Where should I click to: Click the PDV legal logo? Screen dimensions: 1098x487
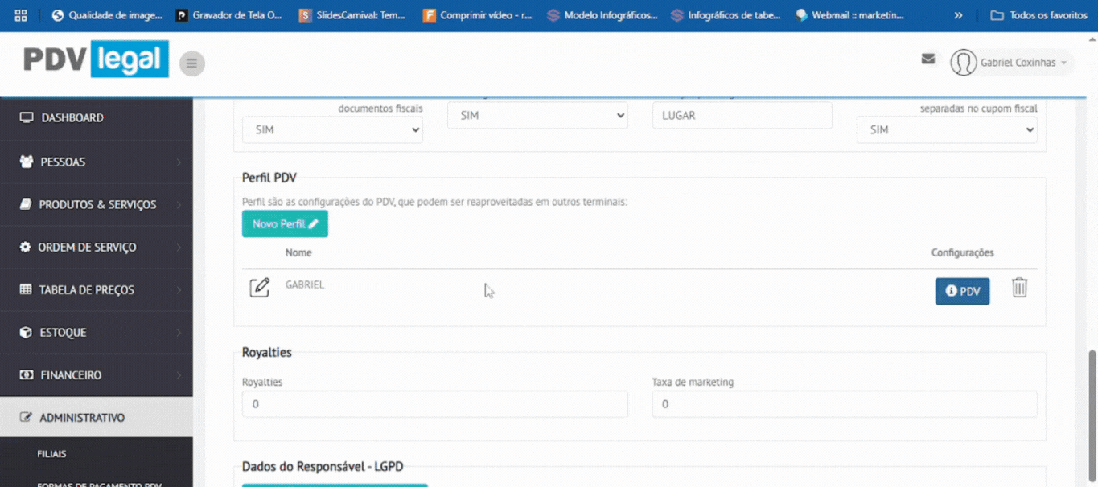click(96, 59)
